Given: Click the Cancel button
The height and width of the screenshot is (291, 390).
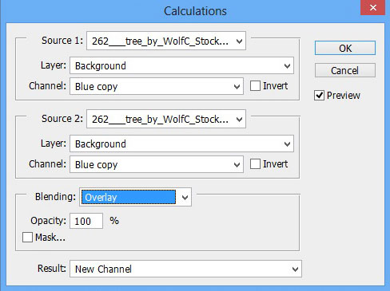Looking at the screenshot, I should [345, 70].
